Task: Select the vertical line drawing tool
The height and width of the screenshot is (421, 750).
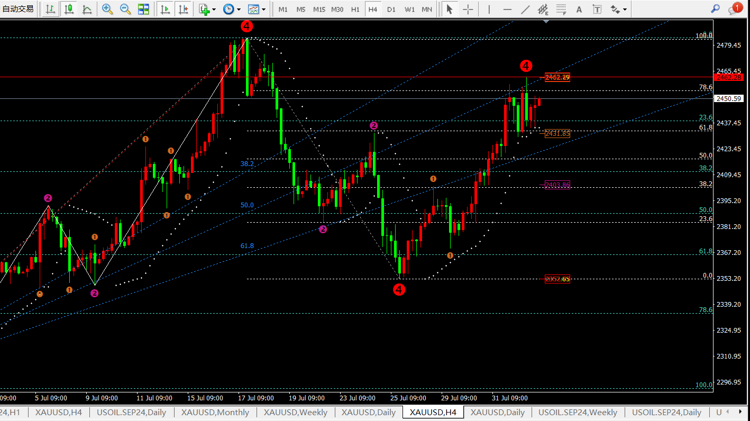Action: pyautogui.click(x=489, y=9)
